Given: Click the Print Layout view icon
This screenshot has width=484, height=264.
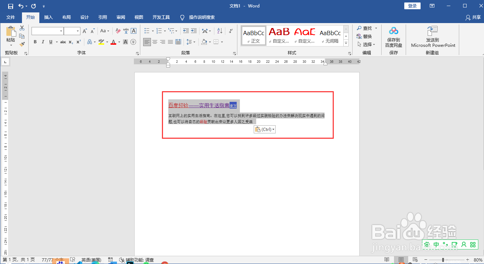Looking at the screenshot, I should pyautogui.click(x=401, y=260).
